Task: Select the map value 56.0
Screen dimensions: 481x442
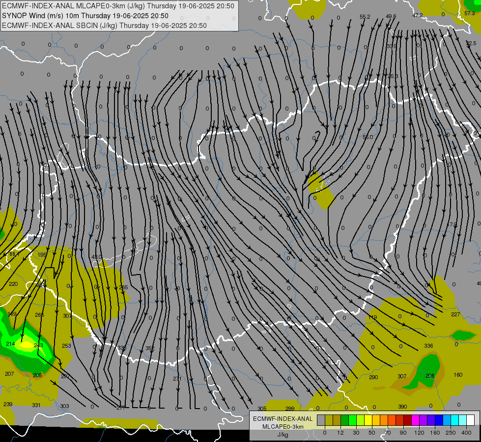Action: pos(368,137)
